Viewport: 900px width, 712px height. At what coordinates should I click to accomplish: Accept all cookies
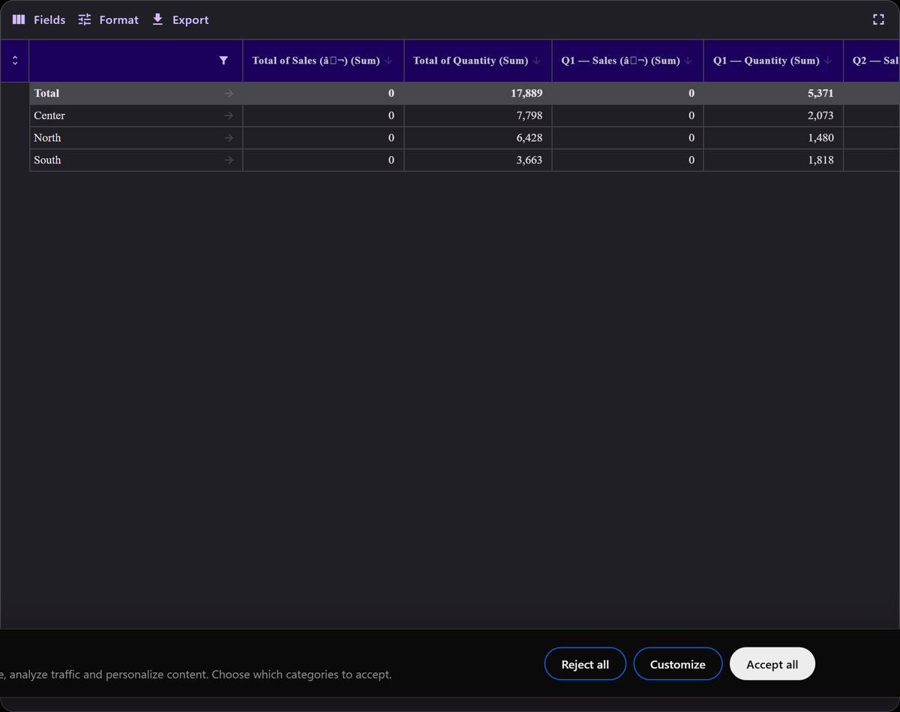coord(772,664)
